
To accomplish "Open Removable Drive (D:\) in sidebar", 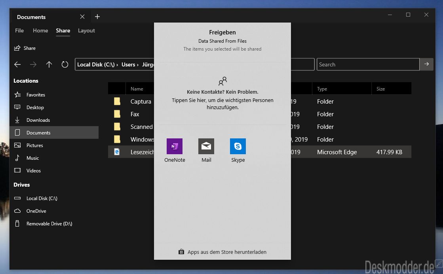I will point(54,224).
